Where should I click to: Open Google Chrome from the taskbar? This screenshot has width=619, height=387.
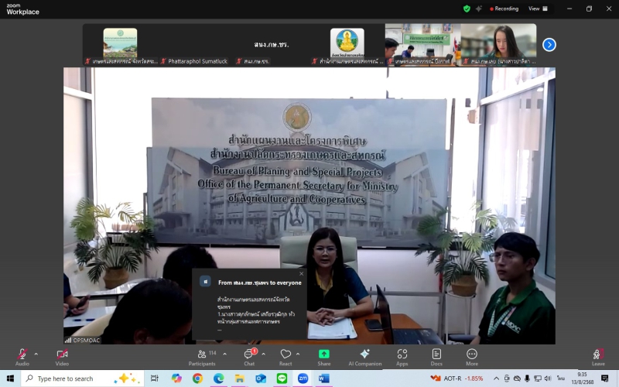pos(197,378)
